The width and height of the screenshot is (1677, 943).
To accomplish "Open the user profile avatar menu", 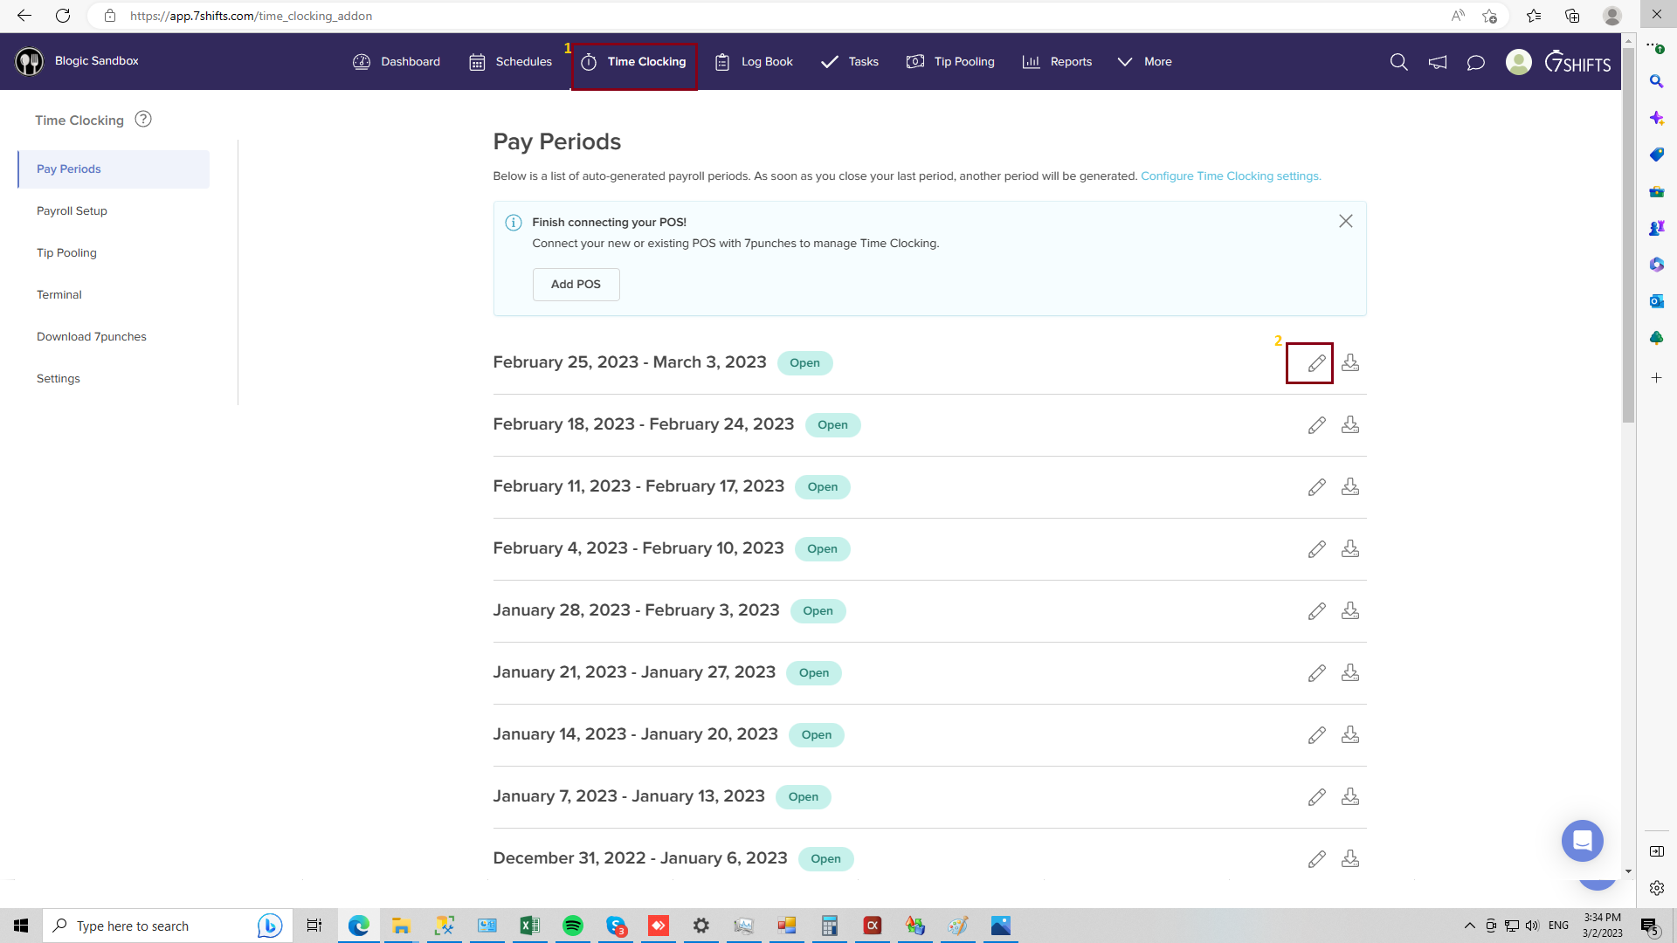I will coord(1519,62).
